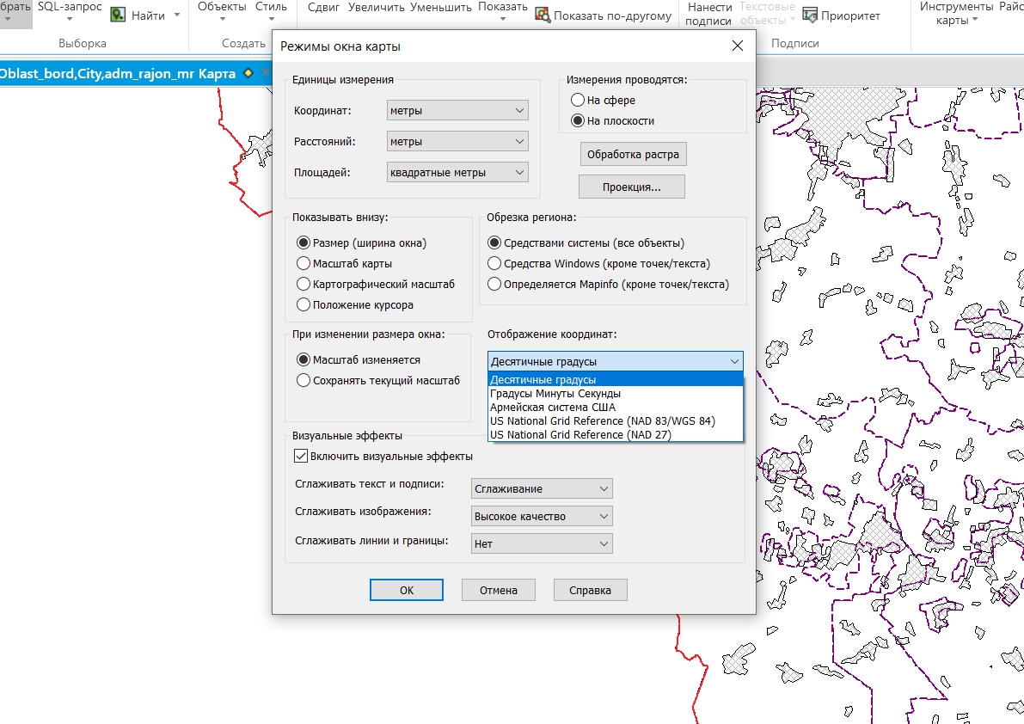
Task: Close the Режимы окна карты dialog
Action: pyautogui.click(x=738, y=46)
